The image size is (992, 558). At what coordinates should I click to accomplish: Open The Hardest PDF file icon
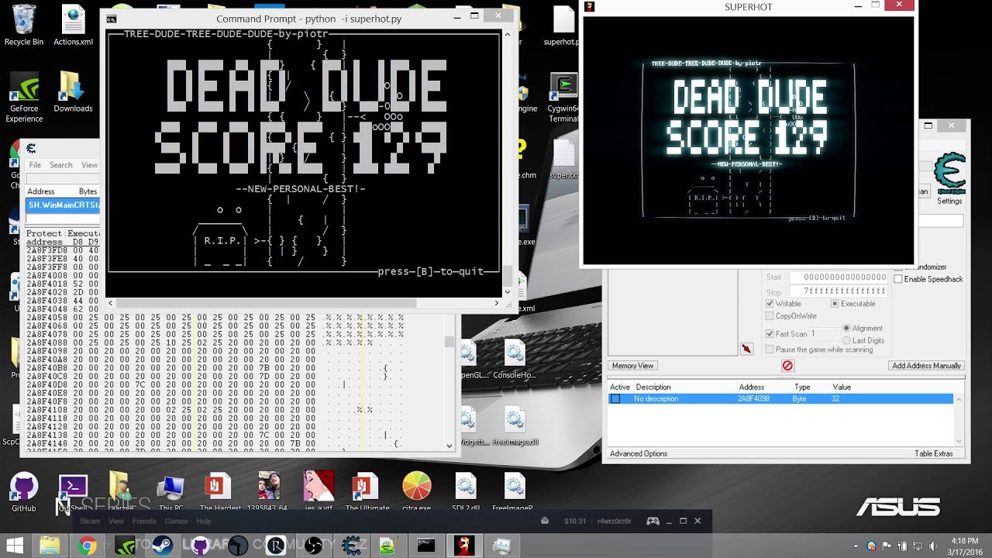coord(219,491)
